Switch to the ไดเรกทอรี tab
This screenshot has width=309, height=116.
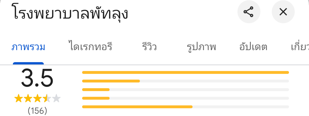[90, 47]
